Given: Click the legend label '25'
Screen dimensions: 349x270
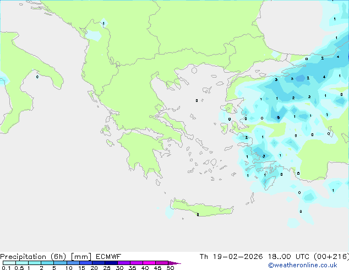Looking at the screenshot, I should point(107,268).
